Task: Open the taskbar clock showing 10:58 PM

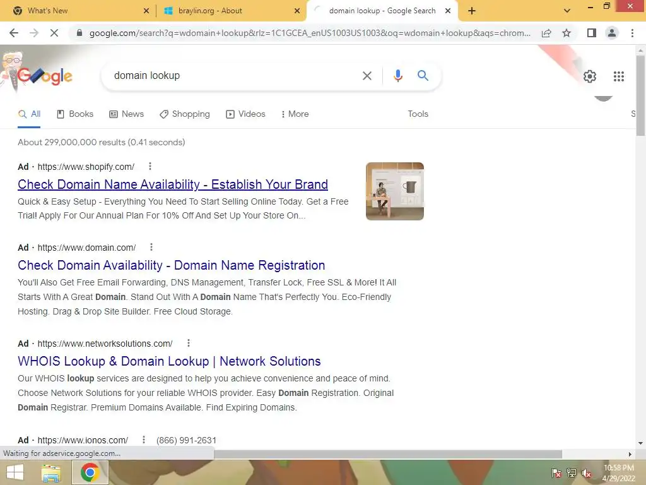Action: pyautogui.click(x=619, y=473)
